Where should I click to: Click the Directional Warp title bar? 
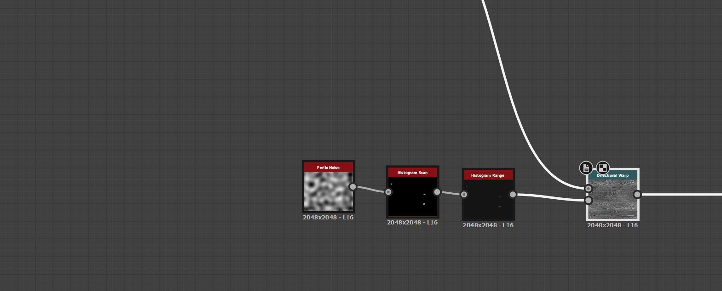pos(613,175)
